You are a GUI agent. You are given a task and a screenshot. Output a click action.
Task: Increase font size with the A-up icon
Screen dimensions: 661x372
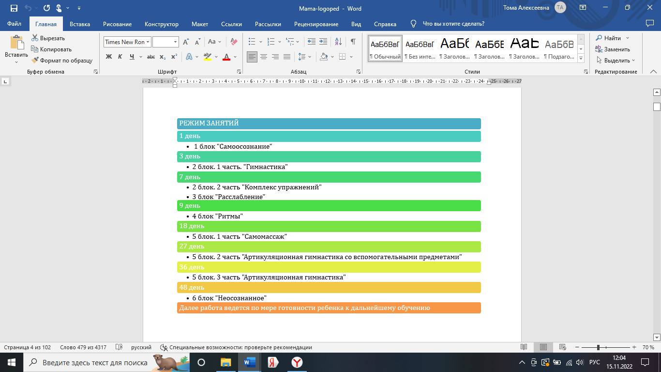186,42
